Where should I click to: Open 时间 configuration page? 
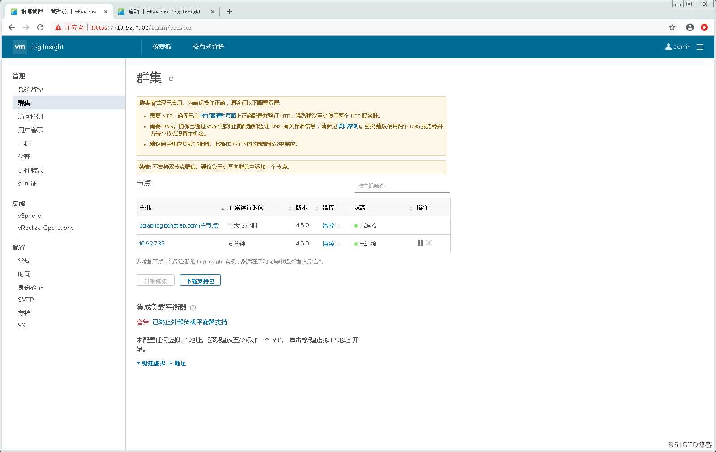(x=24, y=274)
